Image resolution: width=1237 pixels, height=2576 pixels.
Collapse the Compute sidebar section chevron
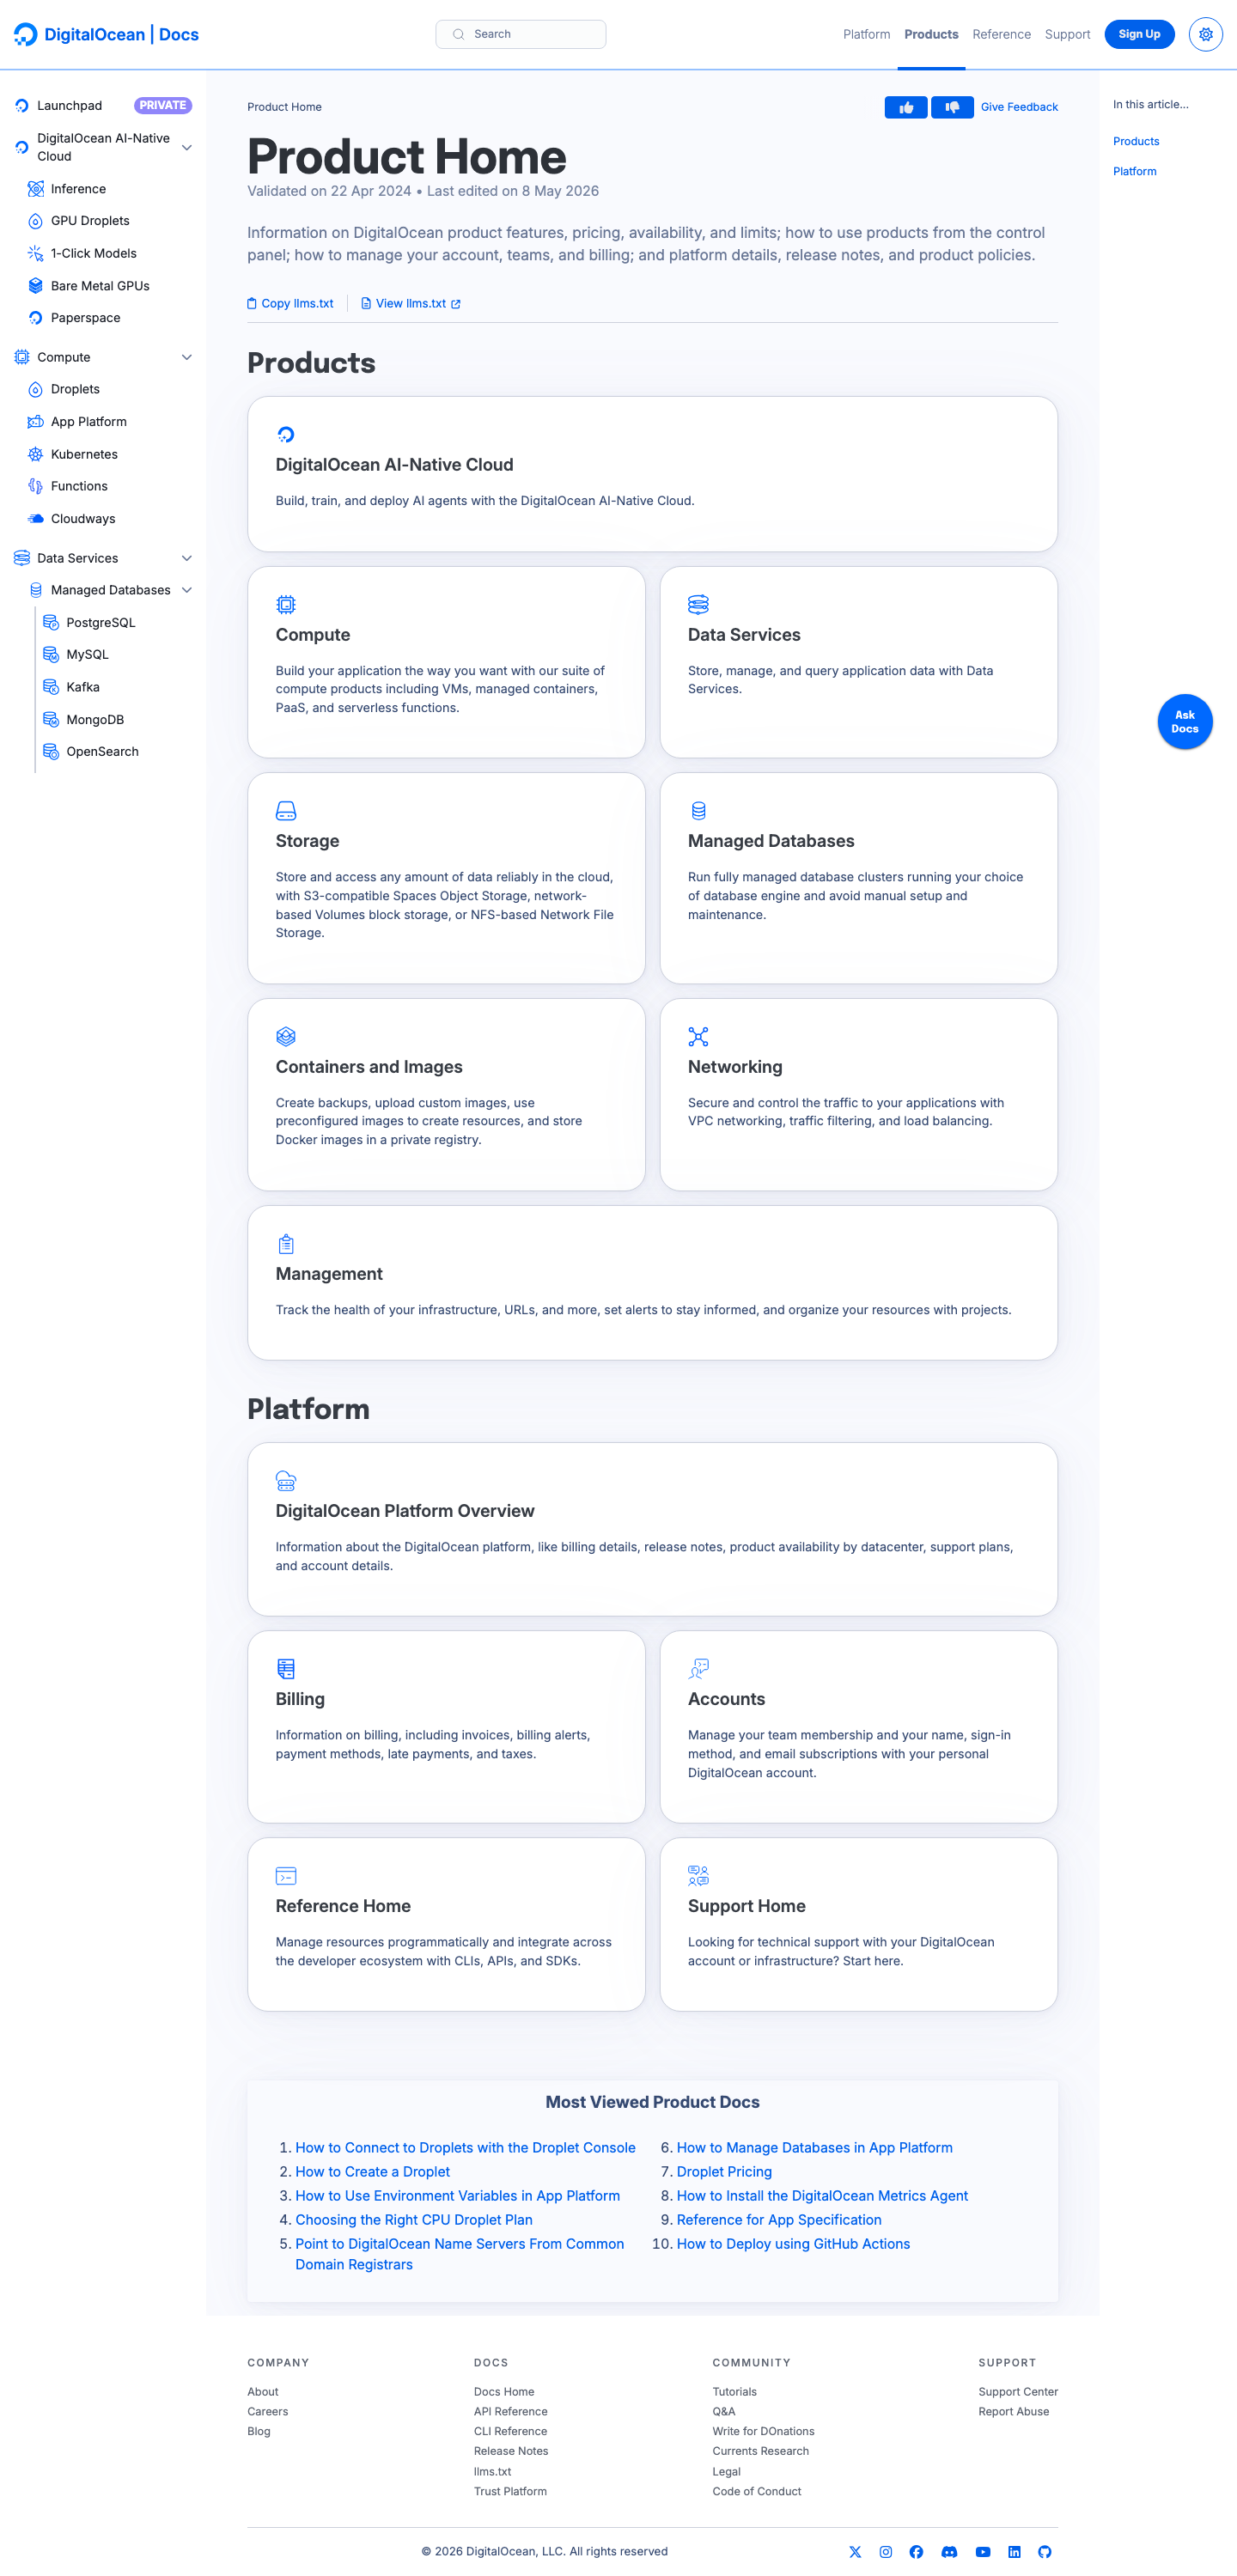point(186,357)
